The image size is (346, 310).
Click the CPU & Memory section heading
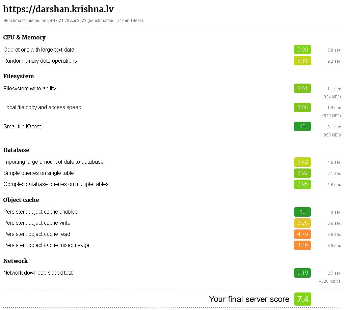click(x=25, y=37)
